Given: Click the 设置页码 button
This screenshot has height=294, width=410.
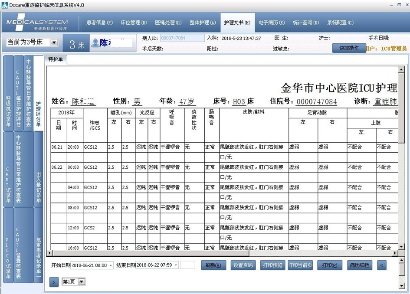Looking at the screenshot, I should 243,265.
